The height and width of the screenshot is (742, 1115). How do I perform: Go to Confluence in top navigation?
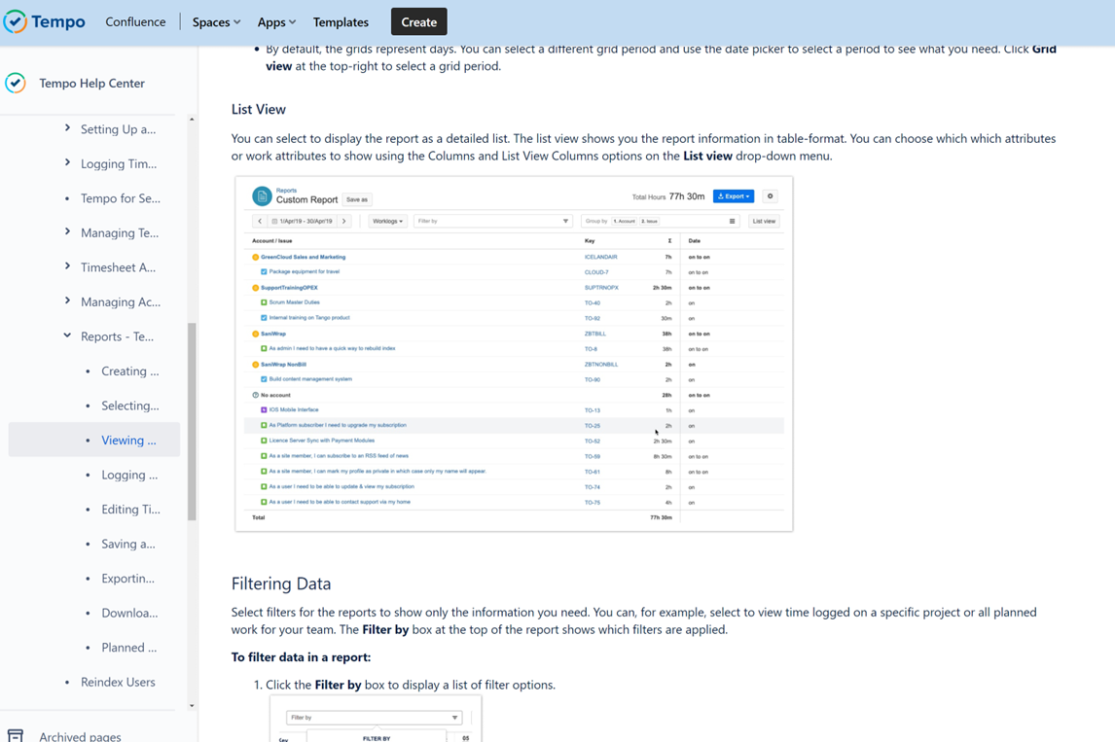pos(135,22)
